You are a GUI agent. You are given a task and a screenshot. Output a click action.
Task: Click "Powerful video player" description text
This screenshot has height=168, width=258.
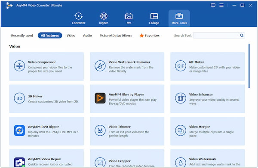pyautogui.click(x=132, y=102)
